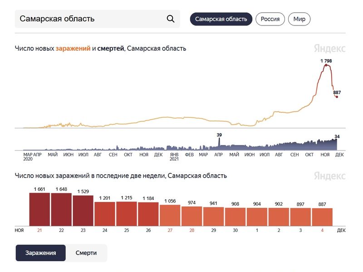This screenshot has height=272, width=363.
Task: Click the bar showing 974 cases
Action: click(192, 216)
